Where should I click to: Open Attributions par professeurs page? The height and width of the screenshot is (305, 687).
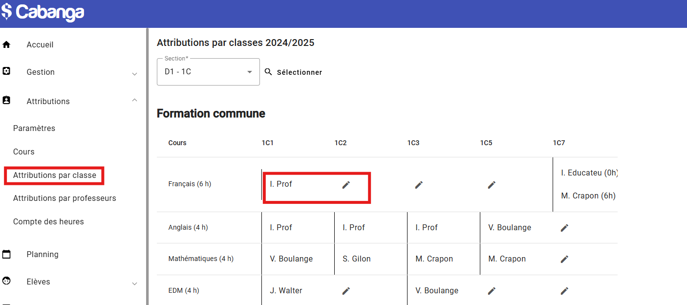click(64, 198)
